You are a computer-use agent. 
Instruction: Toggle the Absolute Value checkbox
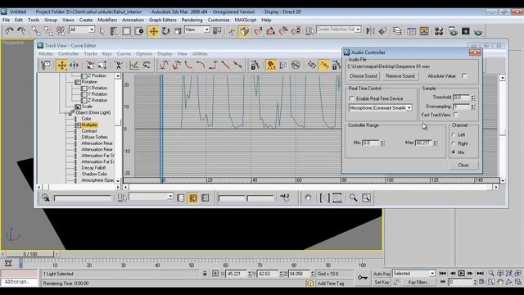pos(464,75)
